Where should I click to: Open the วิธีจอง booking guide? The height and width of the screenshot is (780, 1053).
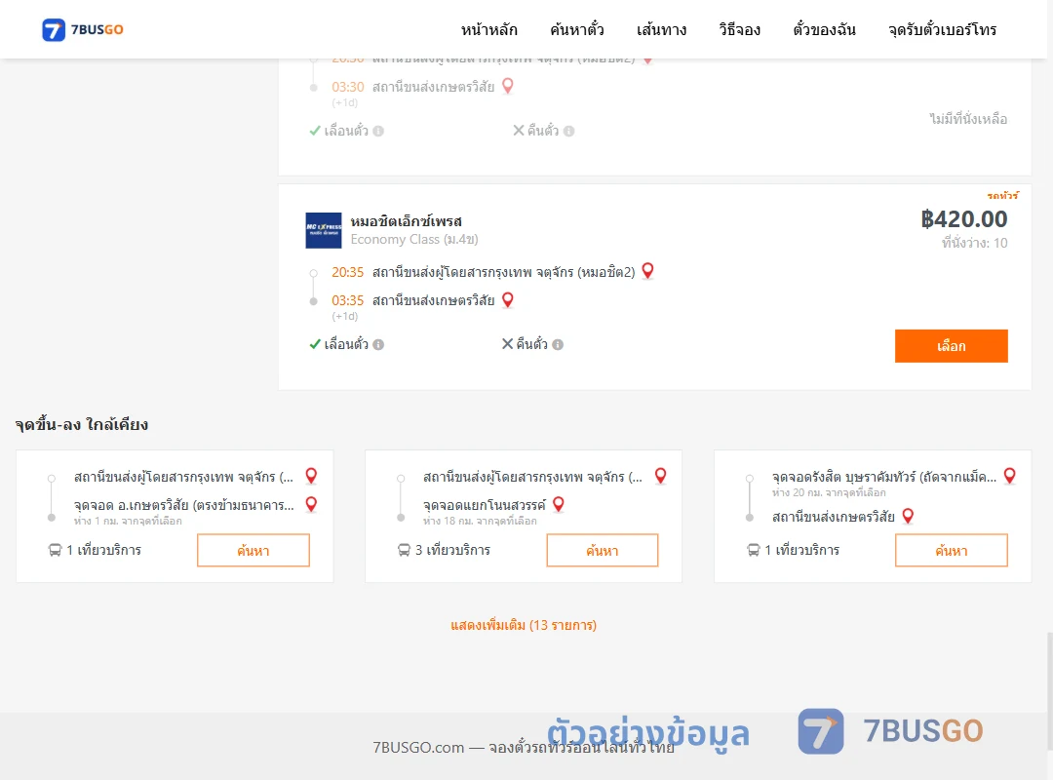[739, 29]
